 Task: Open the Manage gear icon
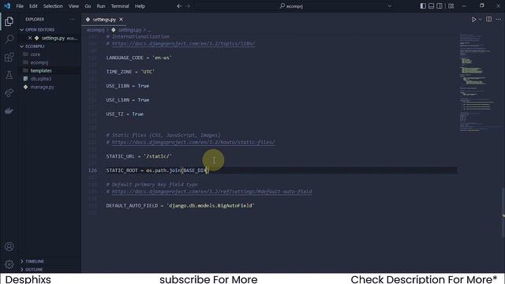[x=9, y=264]
